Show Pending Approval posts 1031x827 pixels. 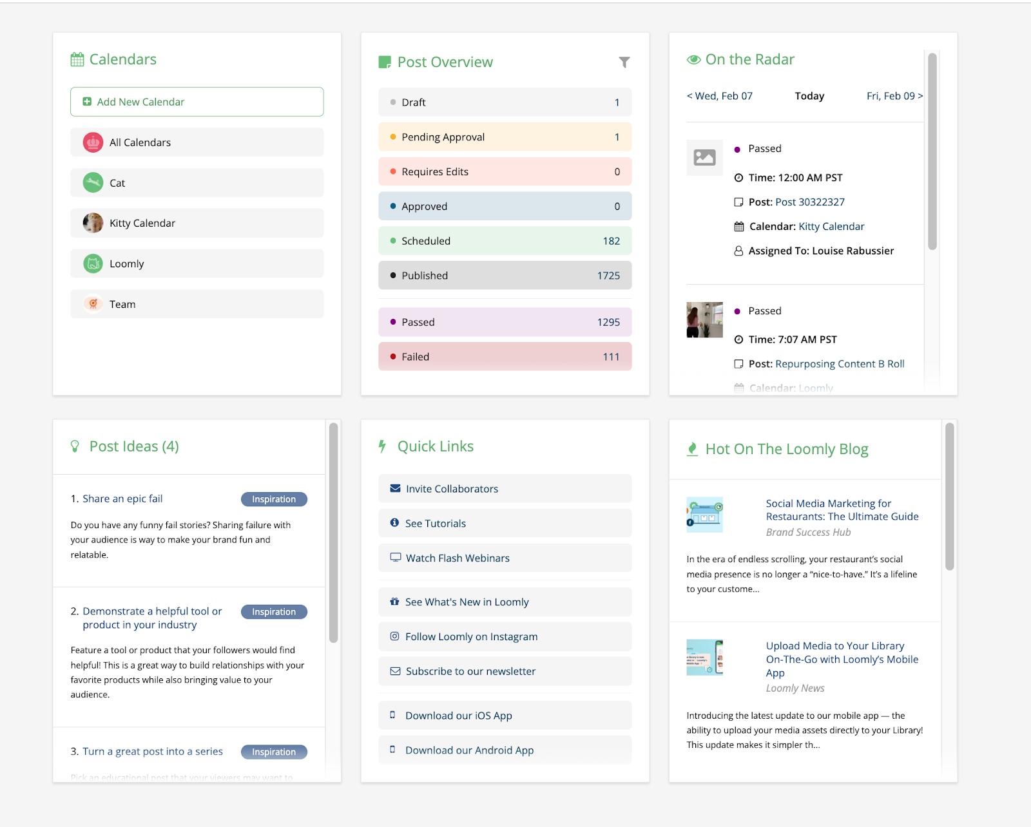pyautogui.click(x=505, y=137)
